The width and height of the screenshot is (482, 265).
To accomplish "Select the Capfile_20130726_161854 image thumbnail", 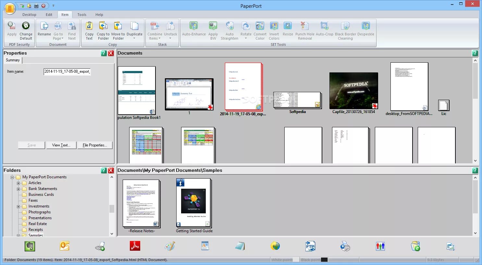I will pyautogui.click(x=353, y=91).
